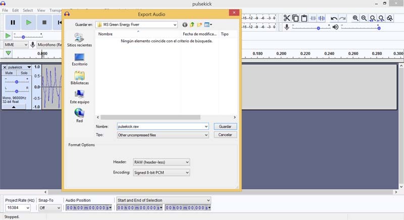Open the Snap-To dropdown

49,208
